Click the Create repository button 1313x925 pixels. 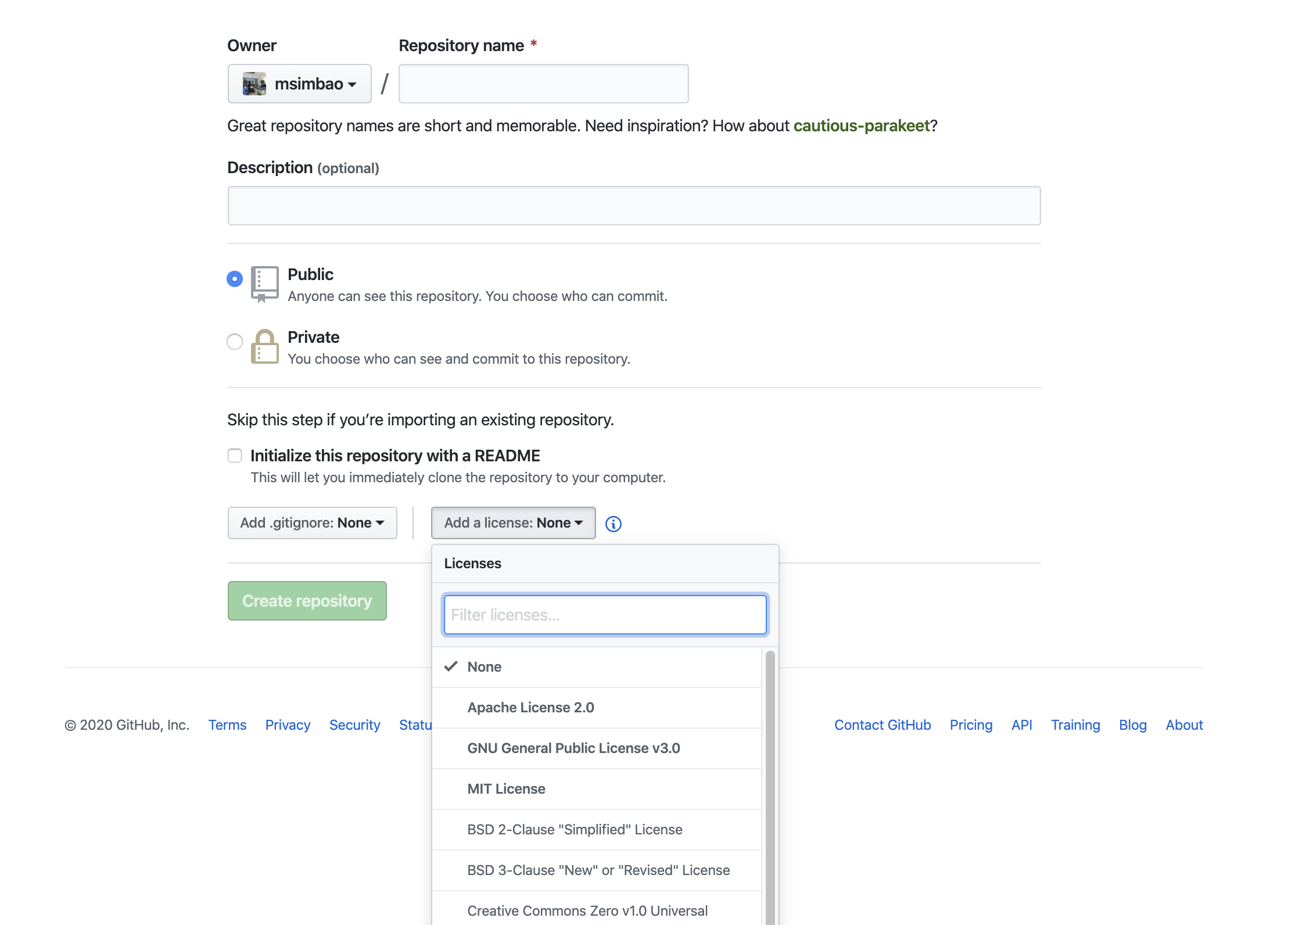(x=306, y=601)
